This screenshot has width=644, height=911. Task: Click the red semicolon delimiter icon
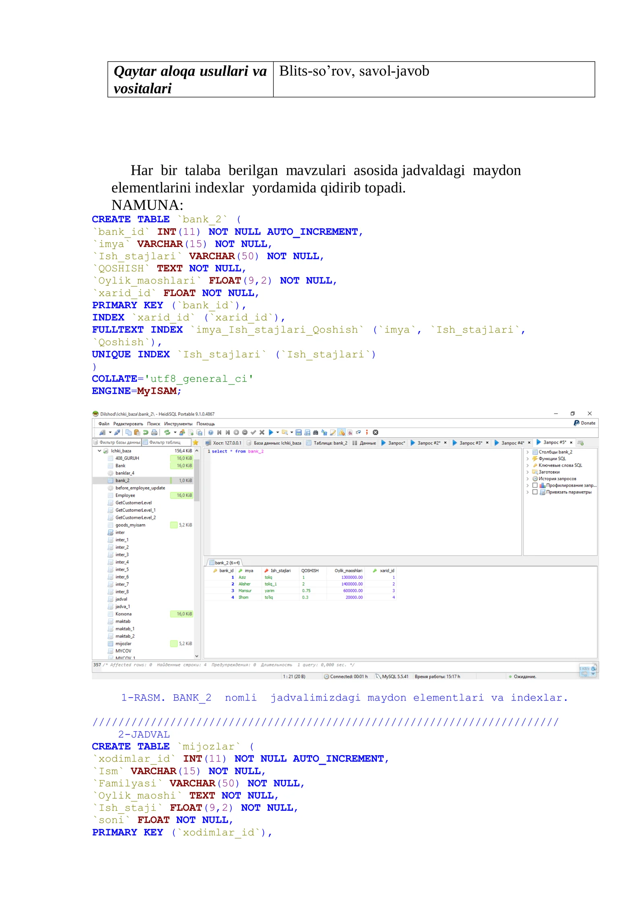pyautogui.click(x=367, y=432)
